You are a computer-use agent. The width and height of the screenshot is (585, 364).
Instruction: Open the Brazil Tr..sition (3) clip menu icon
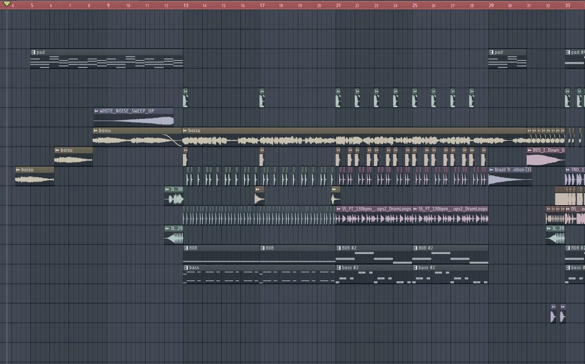(491, 170)
